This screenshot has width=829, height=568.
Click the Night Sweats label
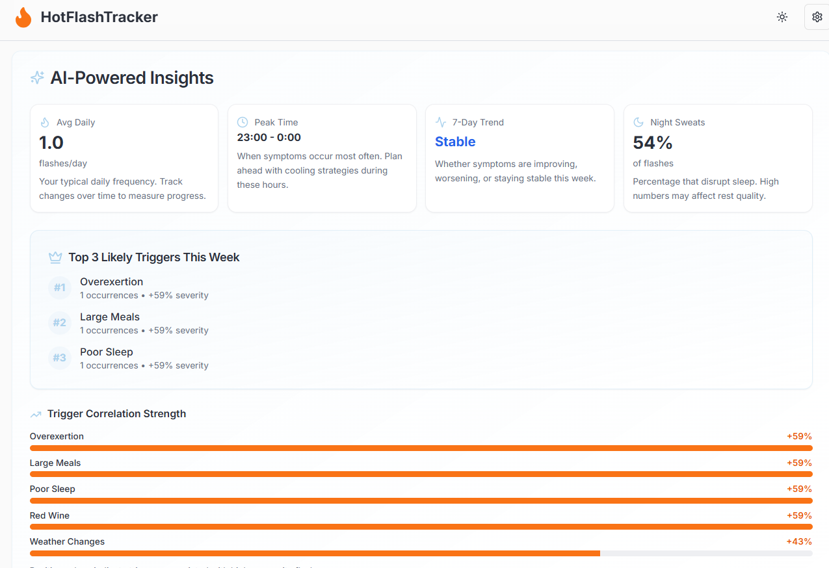pyautogui.click(x=678, y=122)
